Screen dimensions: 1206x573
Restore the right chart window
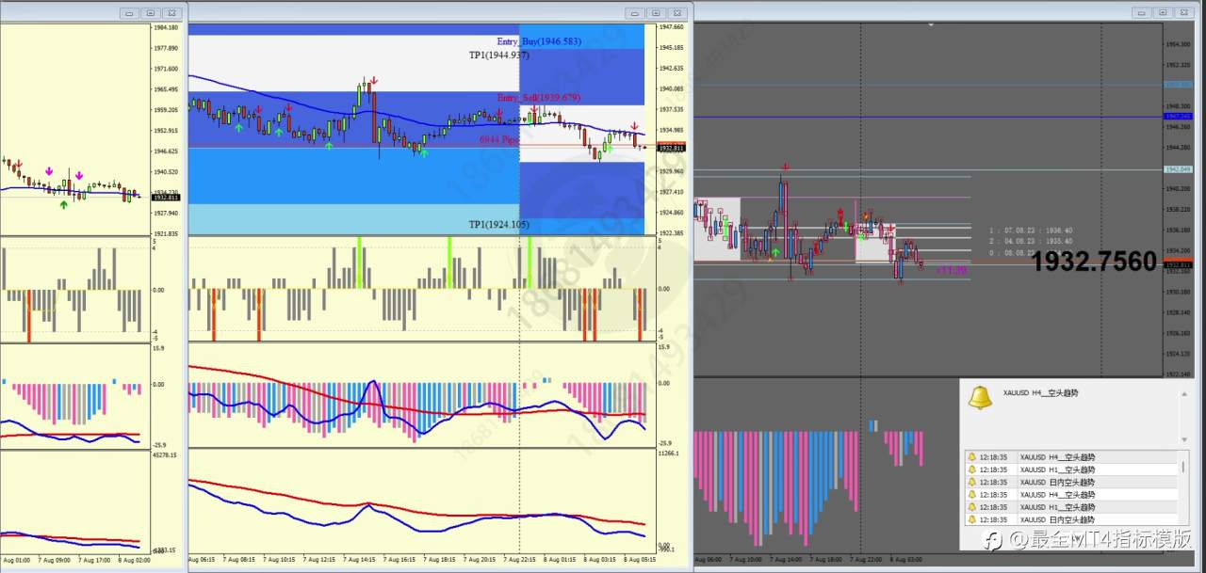point(1164,12)
